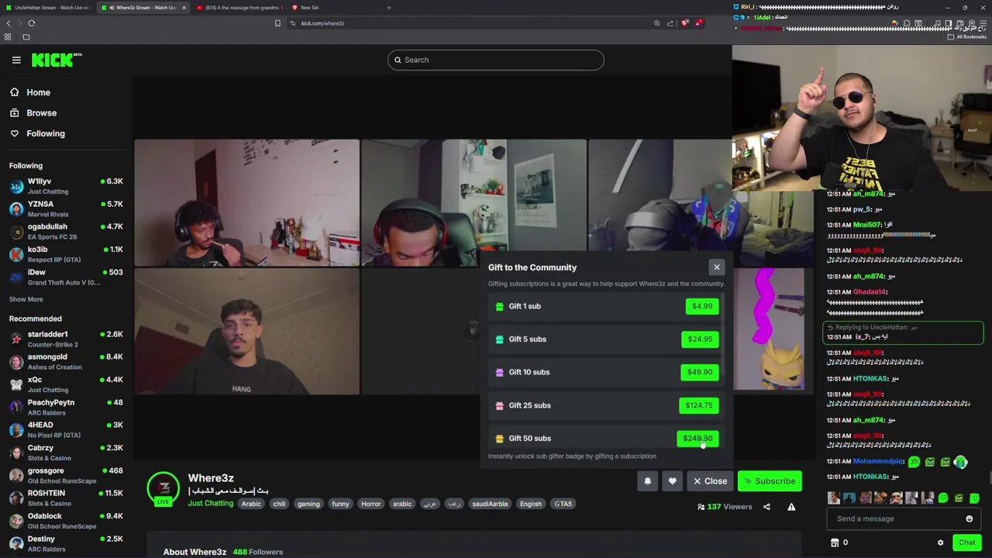
Task: Toggle notification bell for Where3z
Action: coord(648,481)
